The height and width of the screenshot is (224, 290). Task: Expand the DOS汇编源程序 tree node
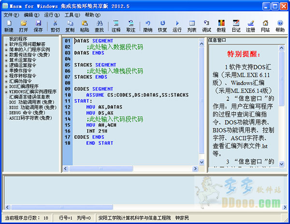6,87
